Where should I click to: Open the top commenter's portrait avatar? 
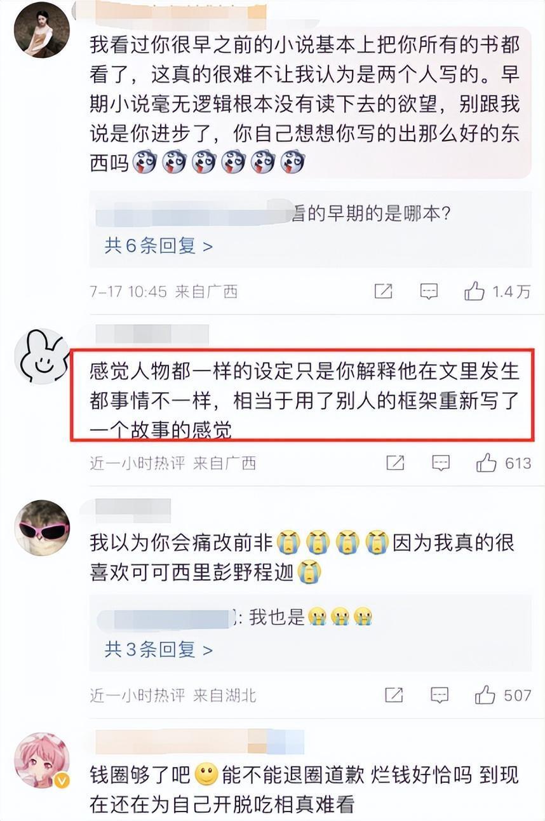click(42, 30)
